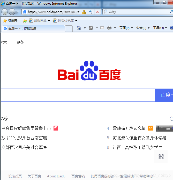Open the About Baidu footer link
Image resolution: width=173 pixels, height=180 pixels.
pos(56,176)
